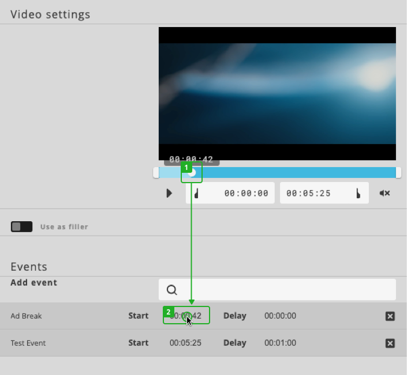Focus the Add event search box
The height and width of the screenshot is (375, 407).
(283, 290)
